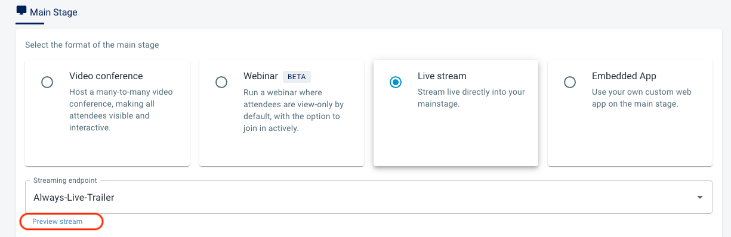The height and width of the screenshot is (237, 731).
Task: Click the Main Stage monitor icon
Action: pos(21,11)
